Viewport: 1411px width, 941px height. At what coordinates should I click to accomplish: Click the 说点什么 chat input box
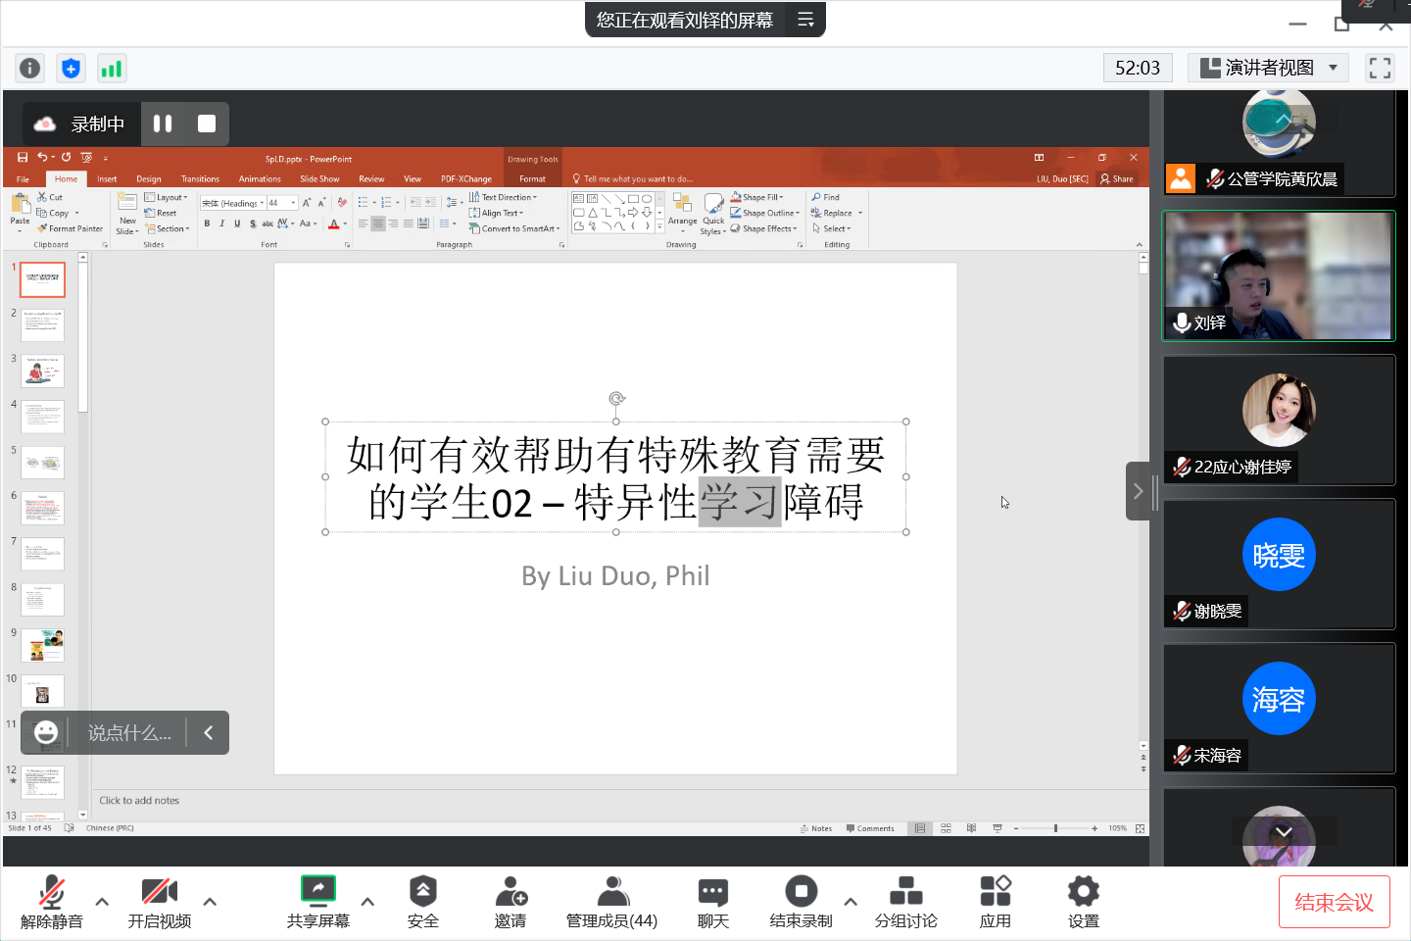(x=129, y=733)
